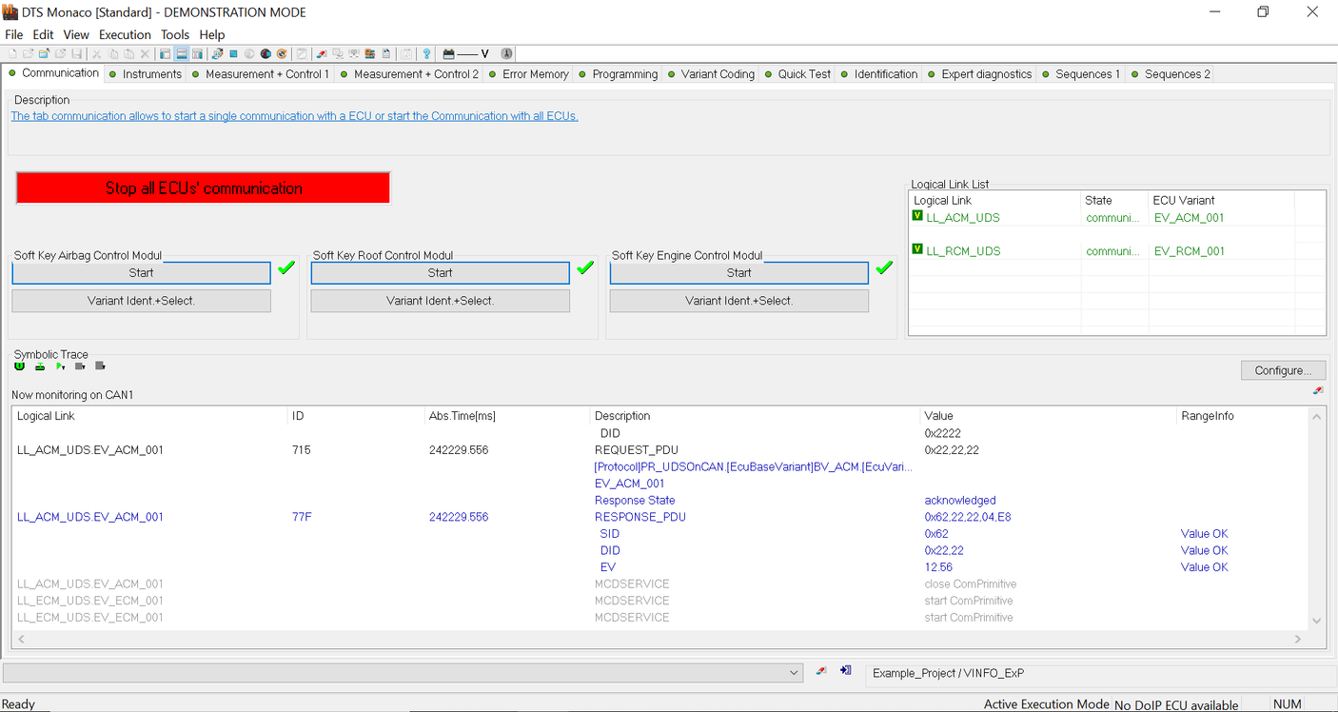
Task: Click the blue square stop icon in toolbar
Action: click(233, 54)
